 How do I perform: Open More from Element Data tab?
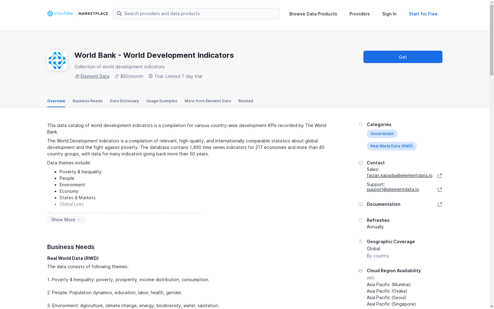208,101
